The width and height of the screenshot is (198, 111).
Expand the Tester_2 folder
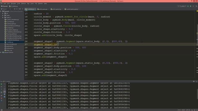pyautogui.click(x=3, y=17)
